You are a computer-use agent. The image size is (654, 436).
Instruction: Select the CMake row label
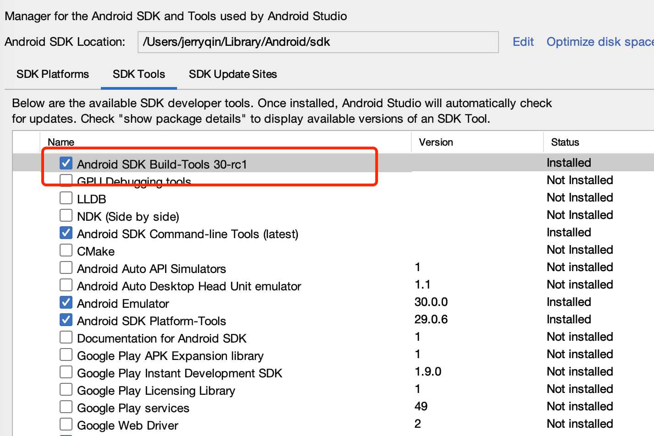(96, 251)
